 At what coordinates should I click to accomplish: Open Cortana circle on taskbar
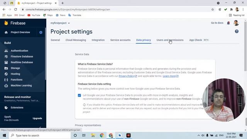coord(75,136)
